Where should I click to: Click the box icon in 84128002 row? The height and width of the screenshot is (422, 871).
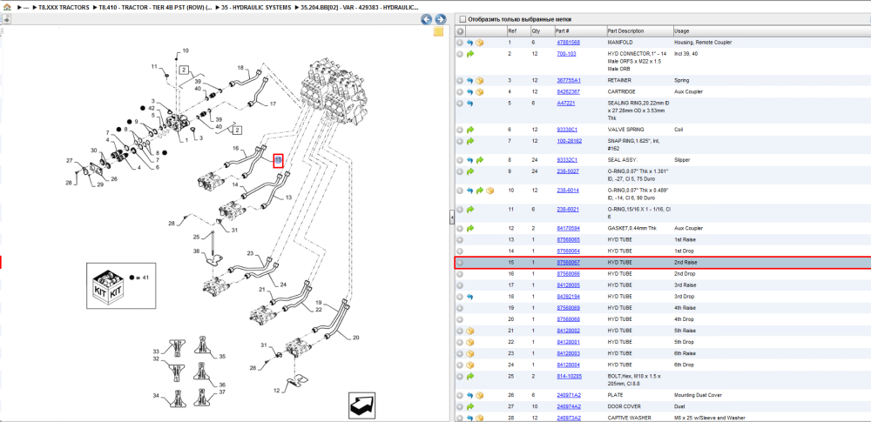470,331
